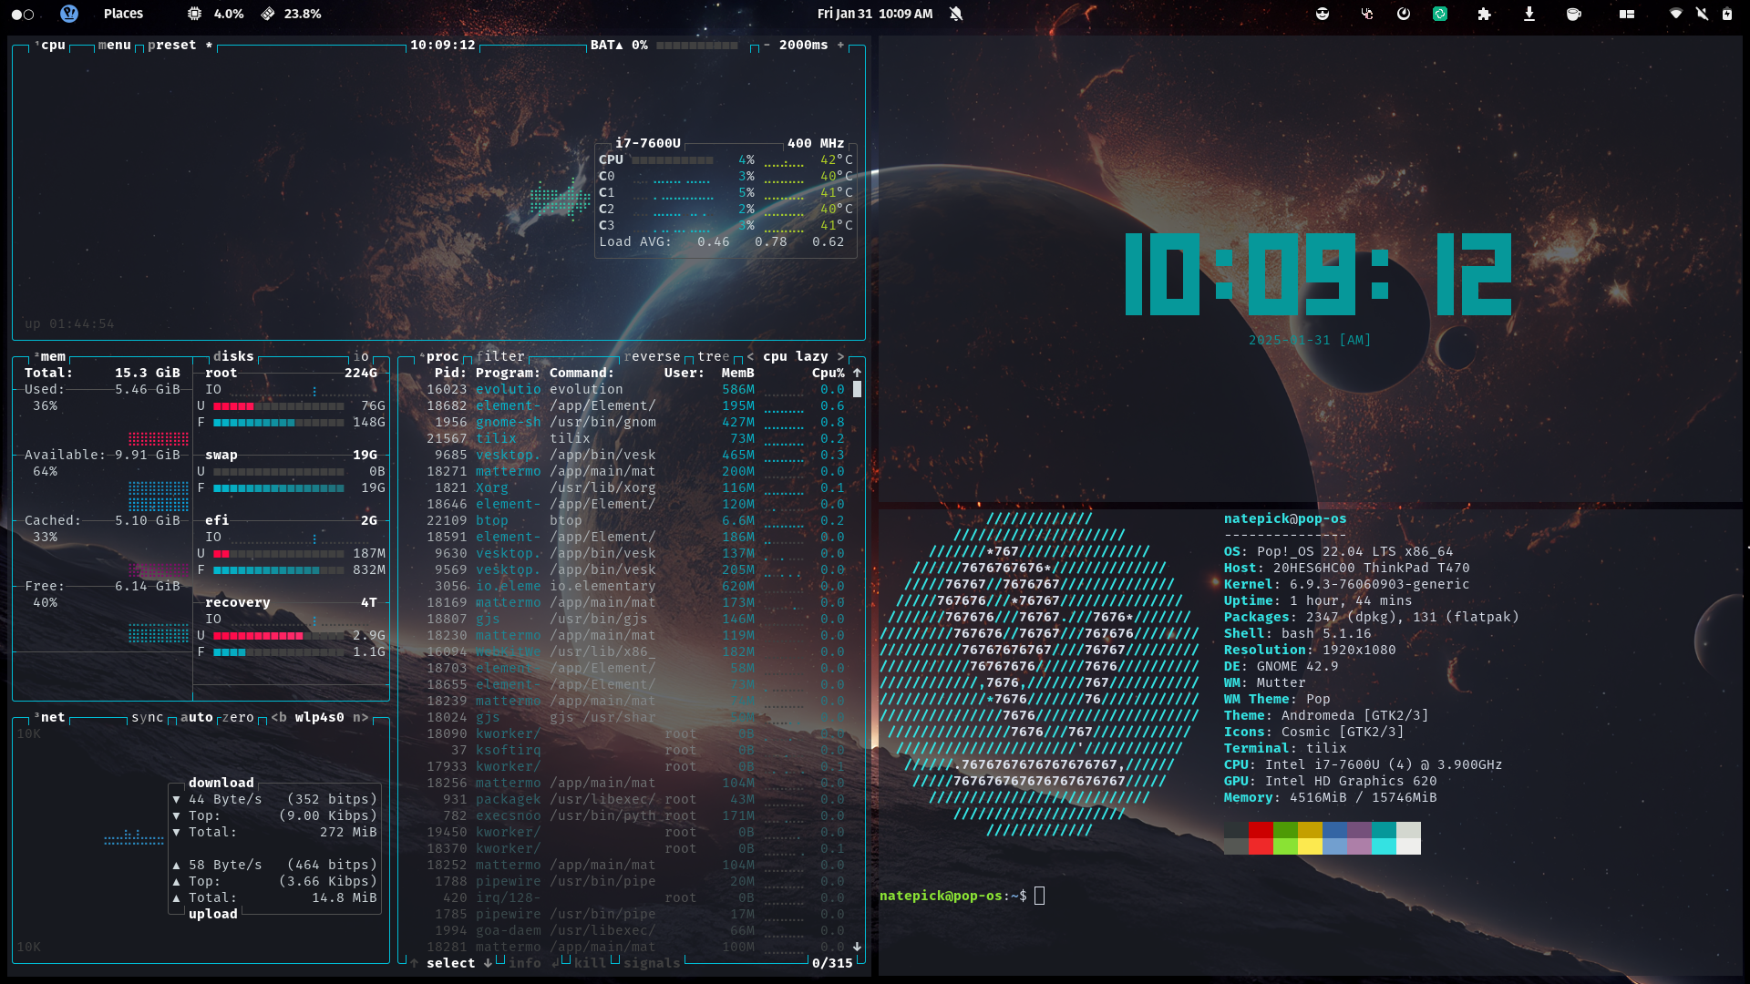Open the Mattermost tray icon
Image resolution: width=1750 pixels, height=984 pixels.
click(1404, 14)
